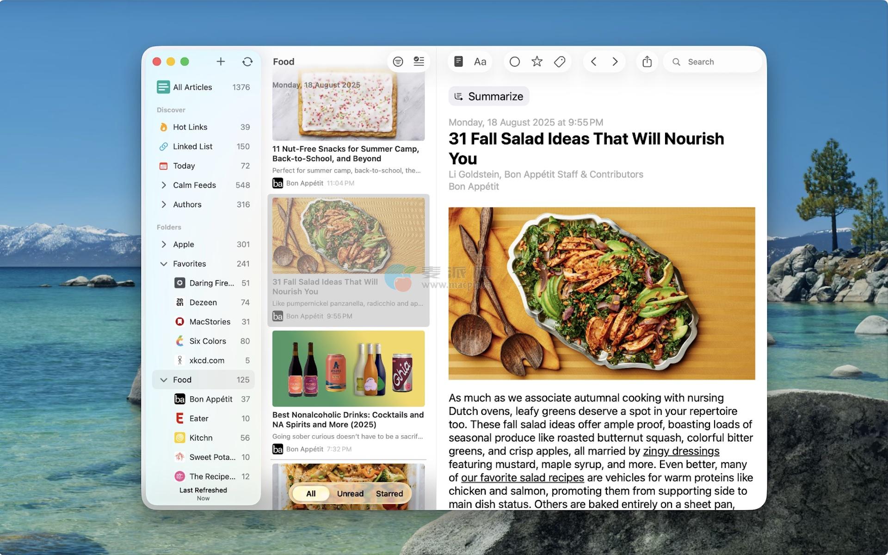
Task: Open the Aa text appearance settings
Action: point(480,62)
